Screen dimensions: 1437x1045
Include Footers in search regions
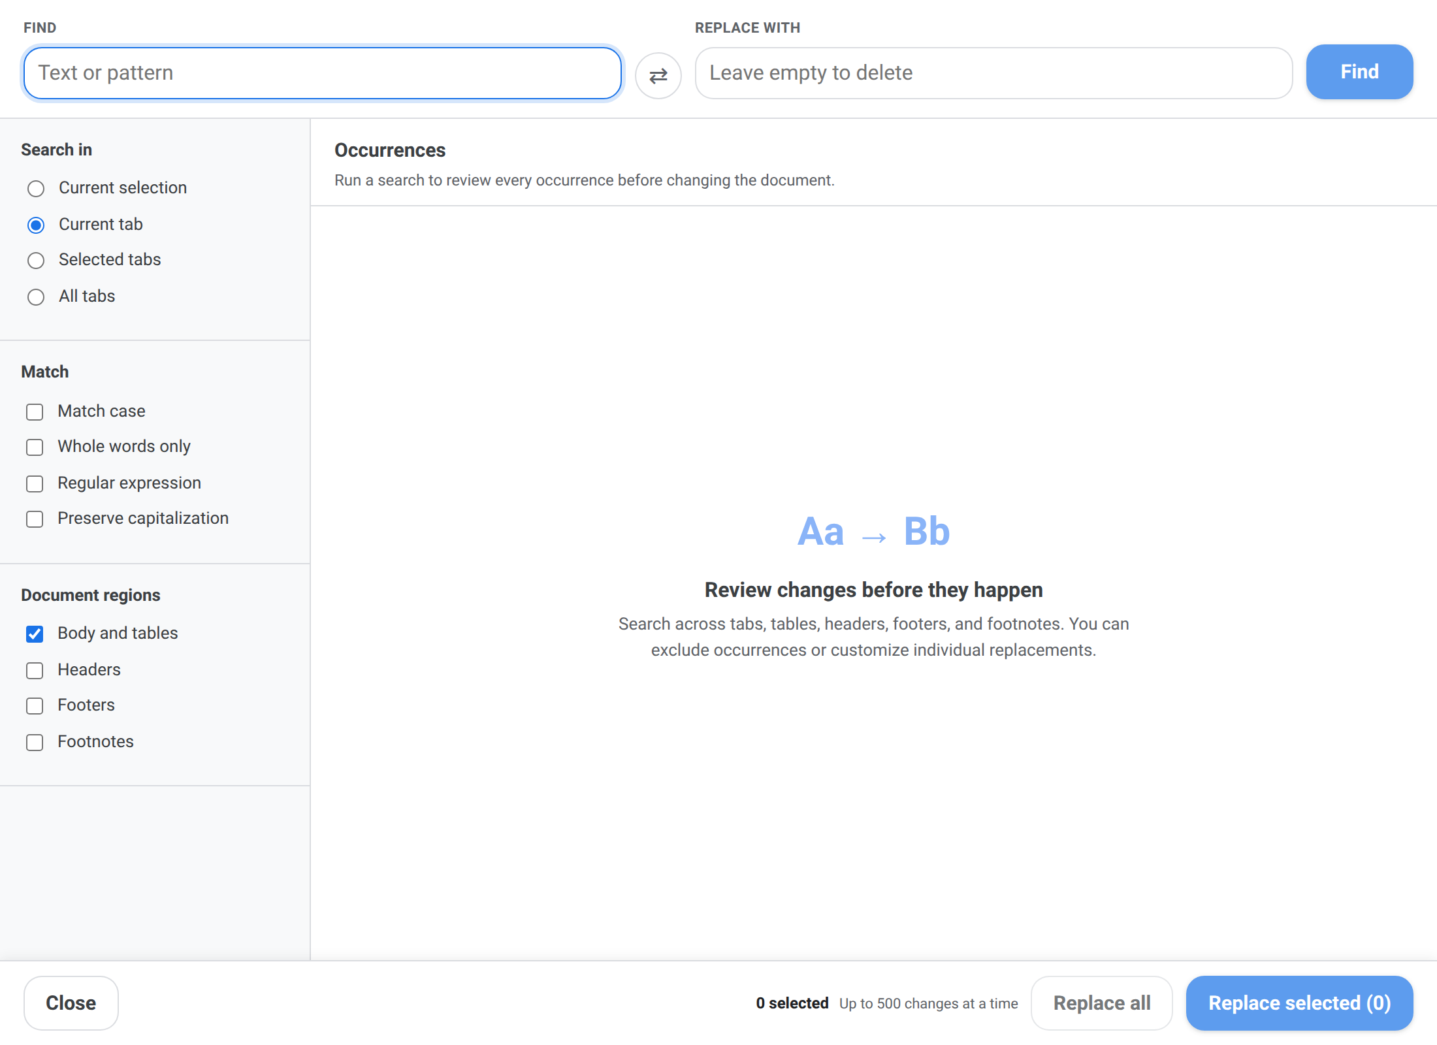point(35,706)
